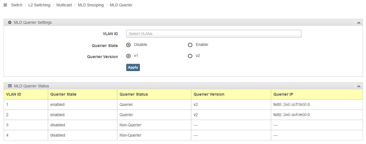Click the Querier State column header

pos(63,94)
